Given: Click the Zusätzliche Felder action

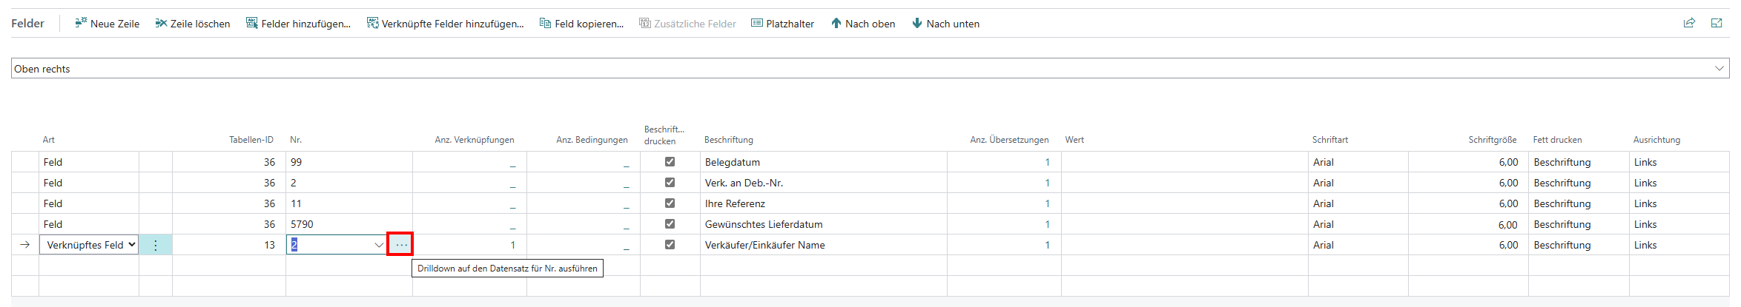Looking at the screenshot, I should pos(687,24).
